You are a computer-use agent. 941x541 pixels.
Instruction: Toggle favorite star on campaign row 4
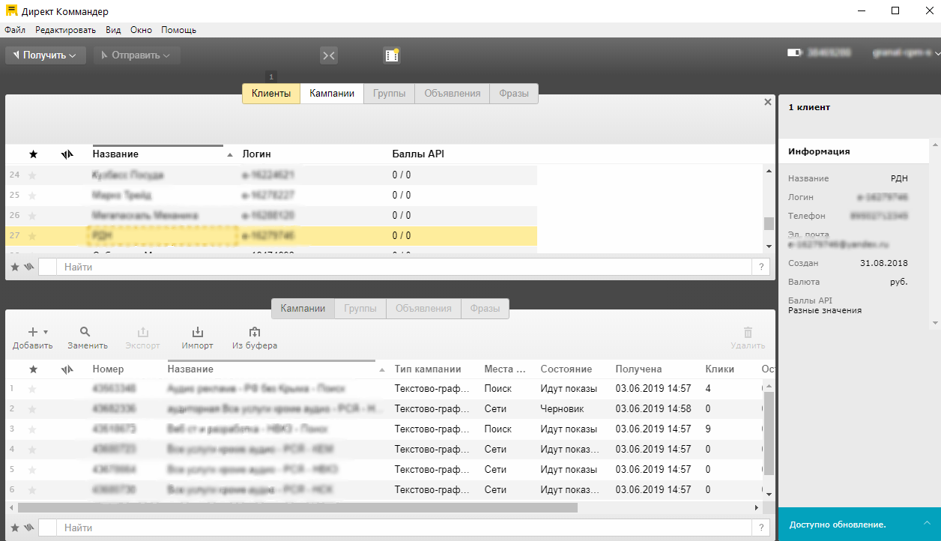tap(32, 450)
